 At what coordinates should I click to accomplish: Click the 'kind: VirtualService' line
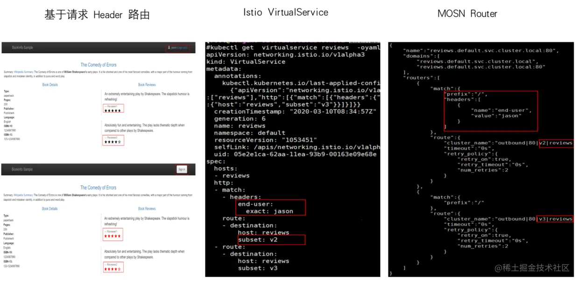pyautogui.click(x=246, y=62)
